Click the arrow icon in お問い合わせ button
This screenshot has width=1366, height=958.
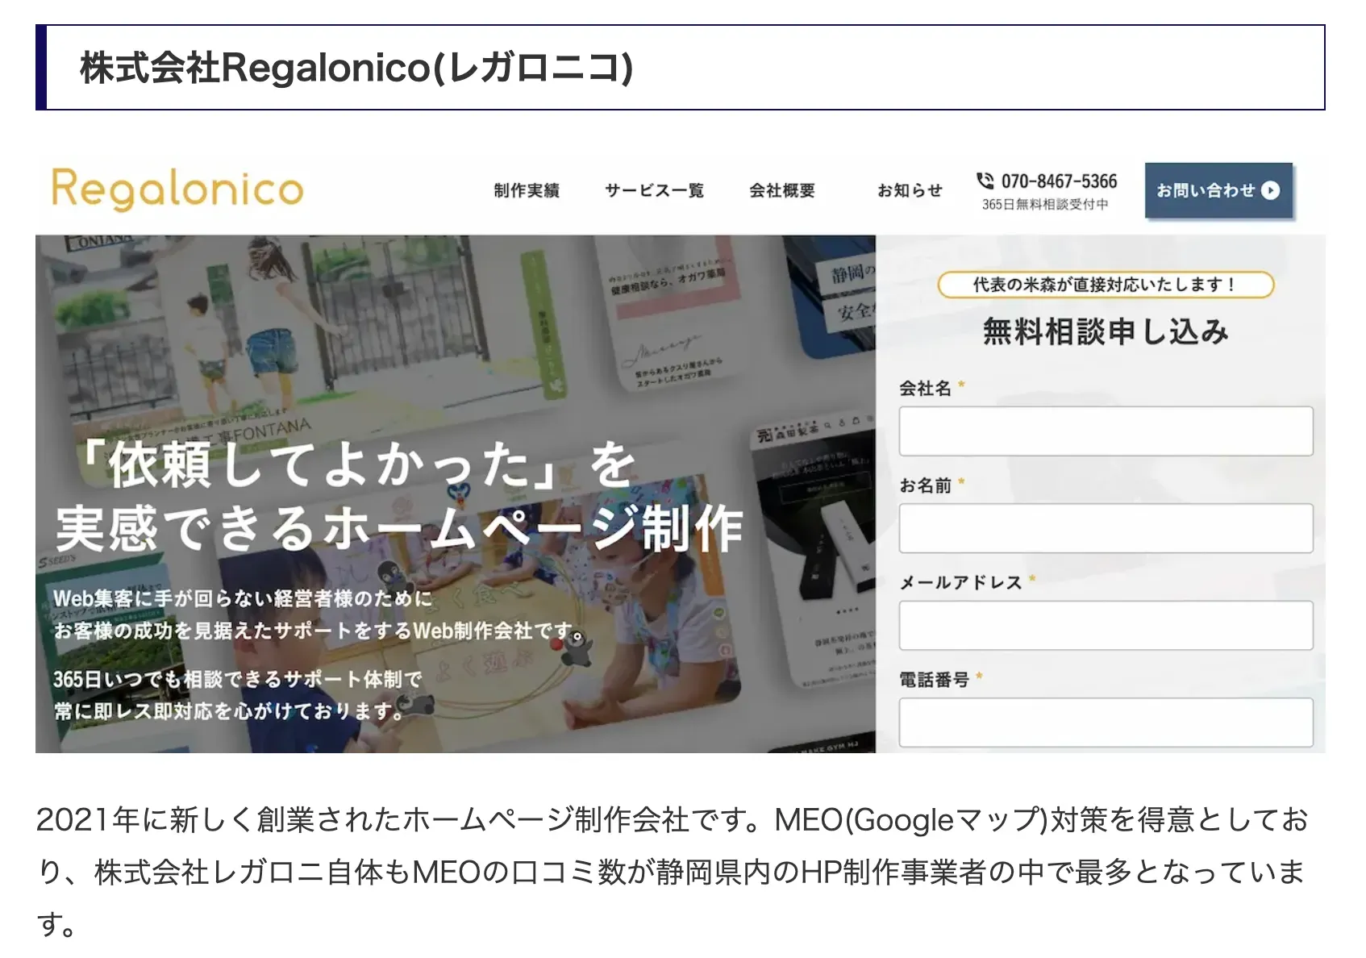tap(1271, 190)
